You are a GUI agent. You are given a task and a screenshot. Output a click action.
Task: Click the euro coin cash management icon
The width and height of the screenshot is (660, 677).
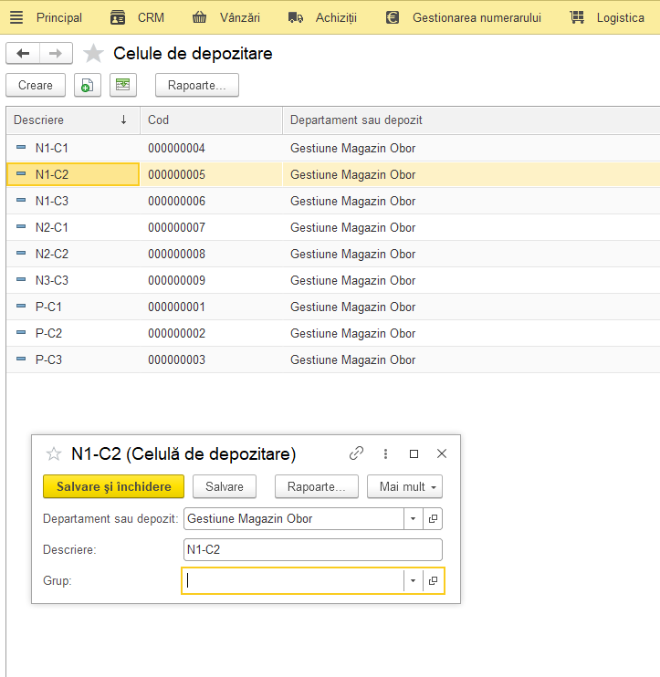[x=393, y=17]
